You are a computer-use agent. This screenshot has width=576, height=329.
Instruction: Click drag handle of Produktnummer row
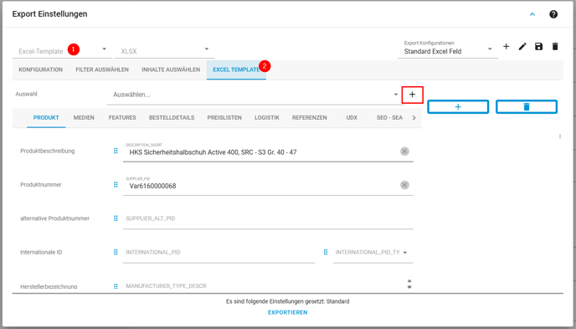click(116, 185)
